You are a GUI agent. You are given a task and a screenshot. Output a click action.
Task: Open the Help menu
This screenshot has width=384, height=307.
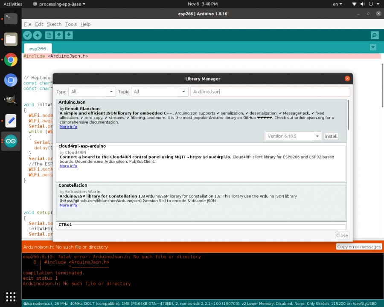(x=85, y=24)
